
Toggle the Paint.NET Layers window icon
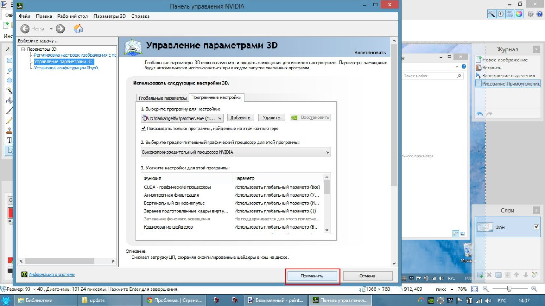tap(510, 14)
